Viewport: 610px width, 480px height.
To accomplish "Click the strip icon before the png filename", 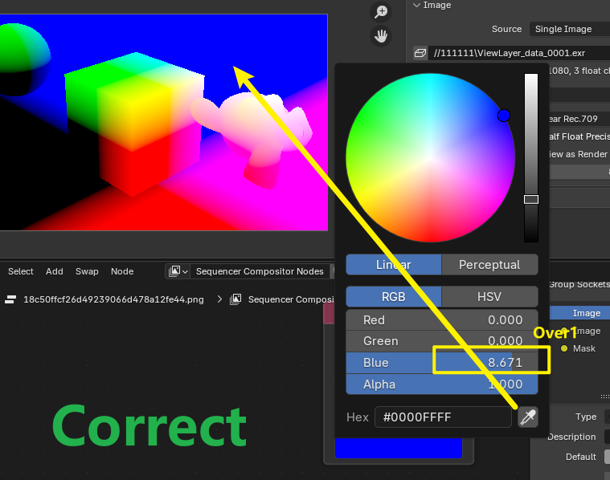I will 10,299.
